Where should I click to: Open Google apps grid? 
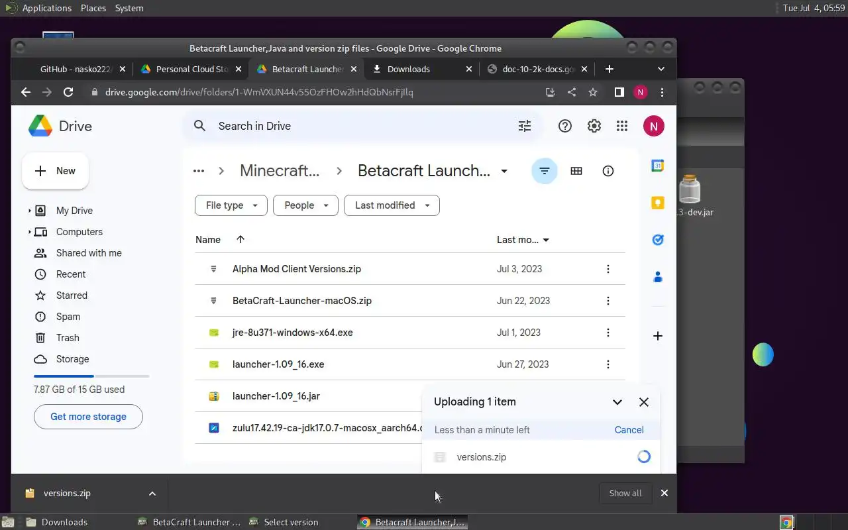click(622, 126)
